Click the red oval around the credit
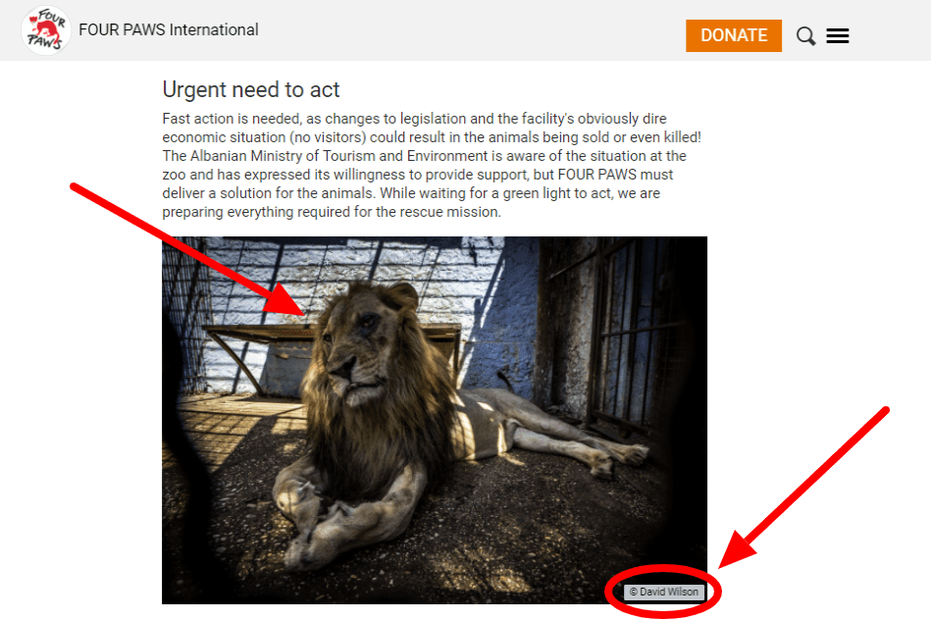This screenshot has height=620, width=931. (x=664, y=592)
